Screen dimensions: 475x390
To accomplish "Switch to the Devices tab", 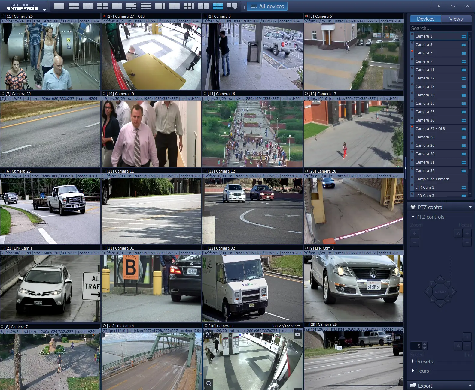I will tap(425, 19).
